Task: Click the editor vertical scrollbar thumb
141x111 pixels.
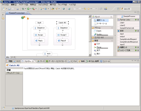Action: [90, 30]
